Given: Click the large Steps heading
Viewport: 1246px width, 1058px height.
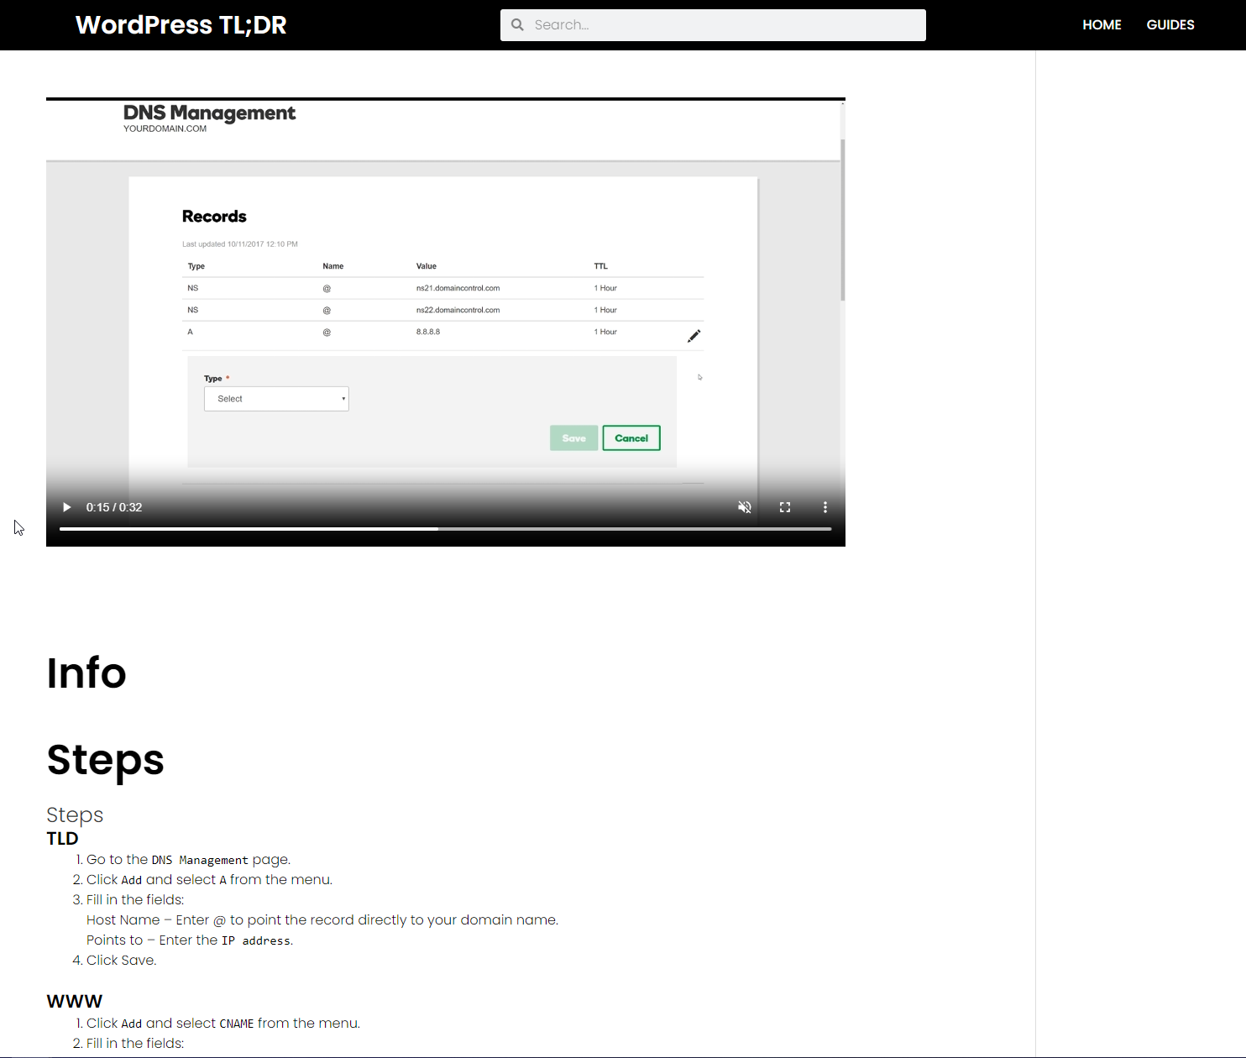Looking at the screenshot, I should click(106, 760).
